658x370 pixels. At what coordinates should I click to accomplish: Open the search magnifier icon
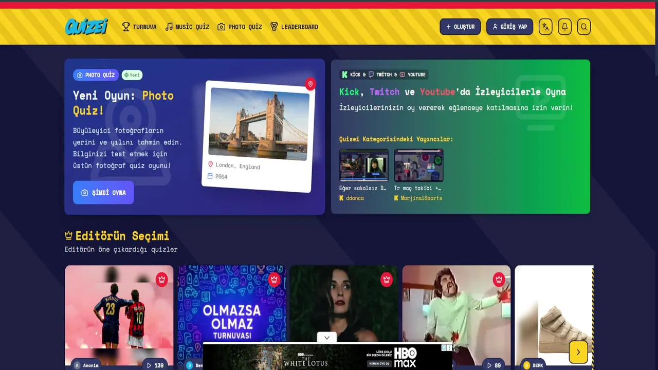pos(583,27)
